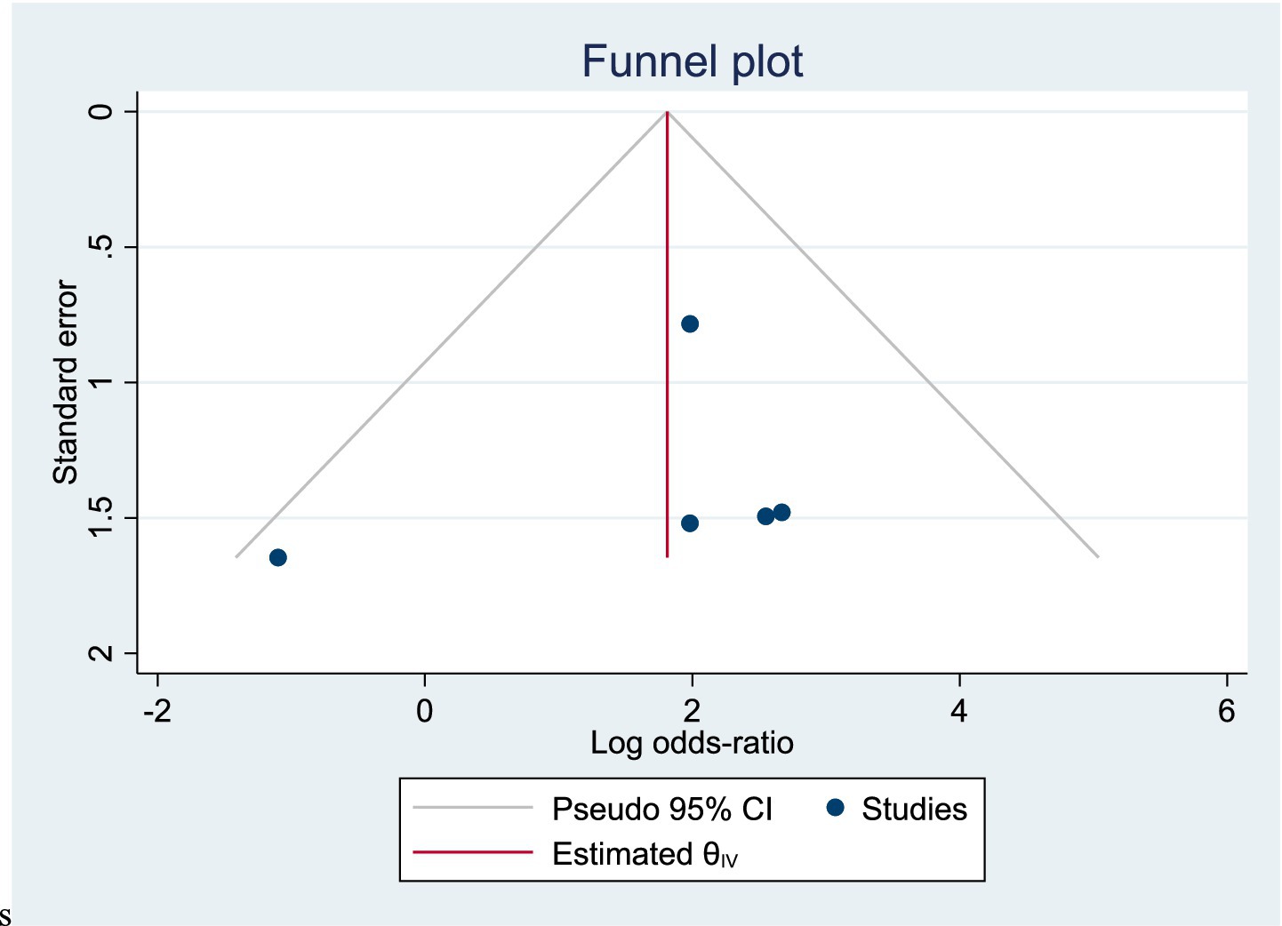Click the gray Pseudo 95% CI legend line
The width and height of the screenshot is (1282, 926).
click(x=472, y=809)
